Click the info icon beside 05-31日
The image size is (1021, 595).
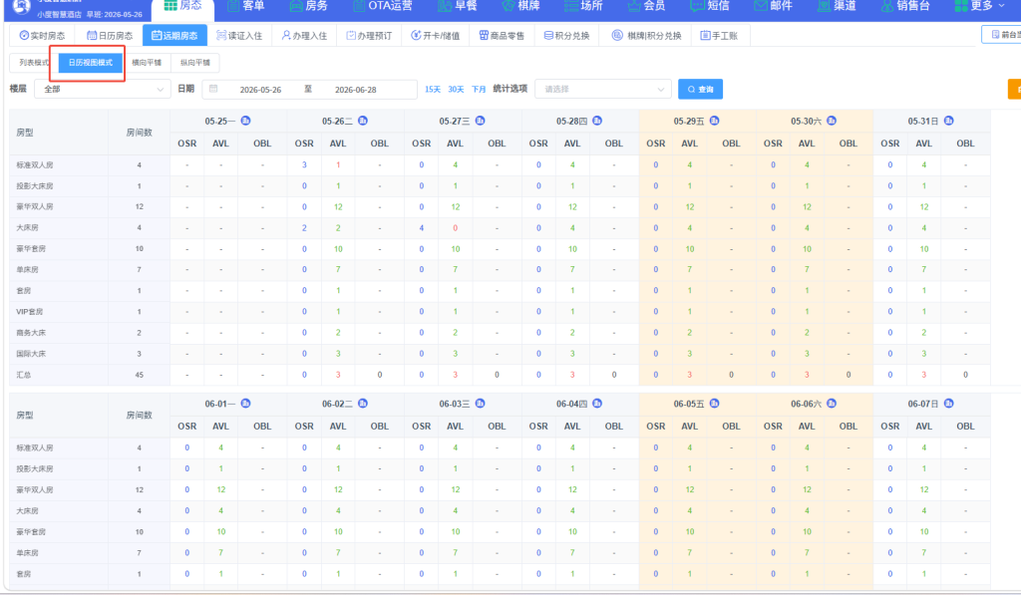(949, 121)
